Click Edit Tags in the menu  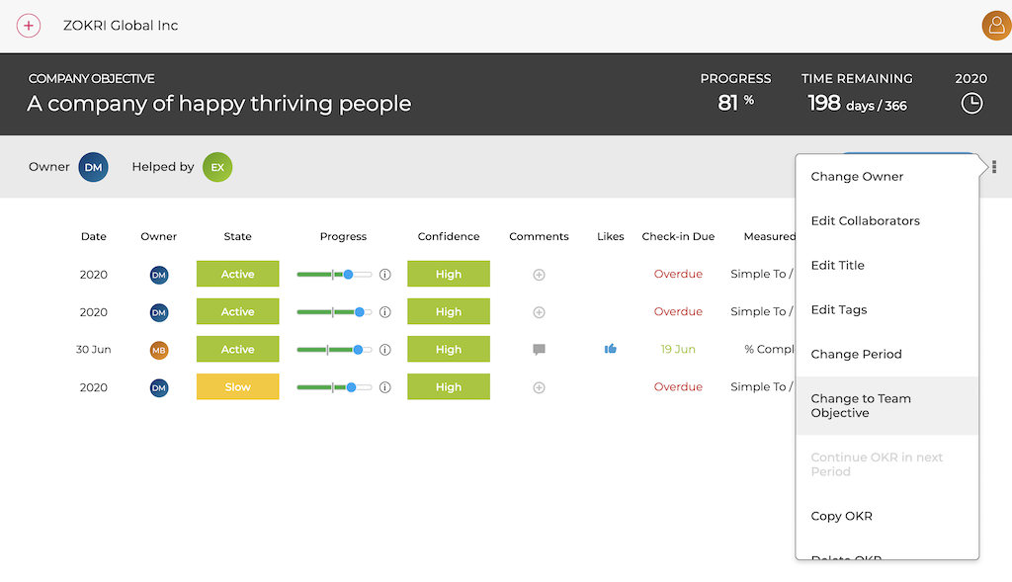point(838,309)
